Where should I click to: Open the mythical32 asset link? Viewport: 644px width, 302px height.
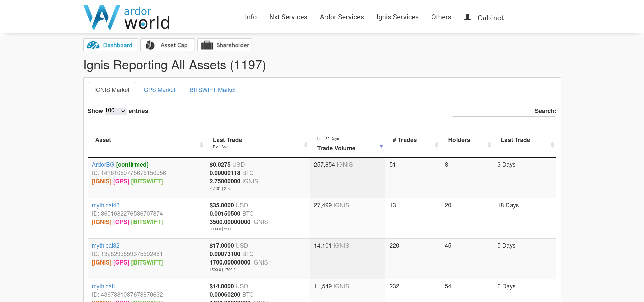106,246
